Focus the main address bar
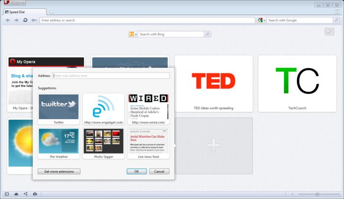 coord(147,20)
